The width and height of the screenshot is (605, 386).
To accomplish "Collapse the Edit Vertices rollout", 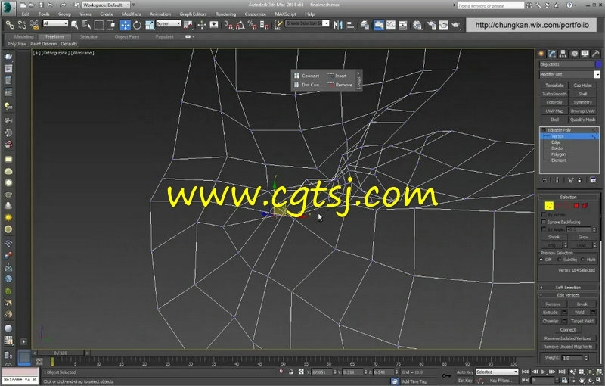I will tap(568, 294).
